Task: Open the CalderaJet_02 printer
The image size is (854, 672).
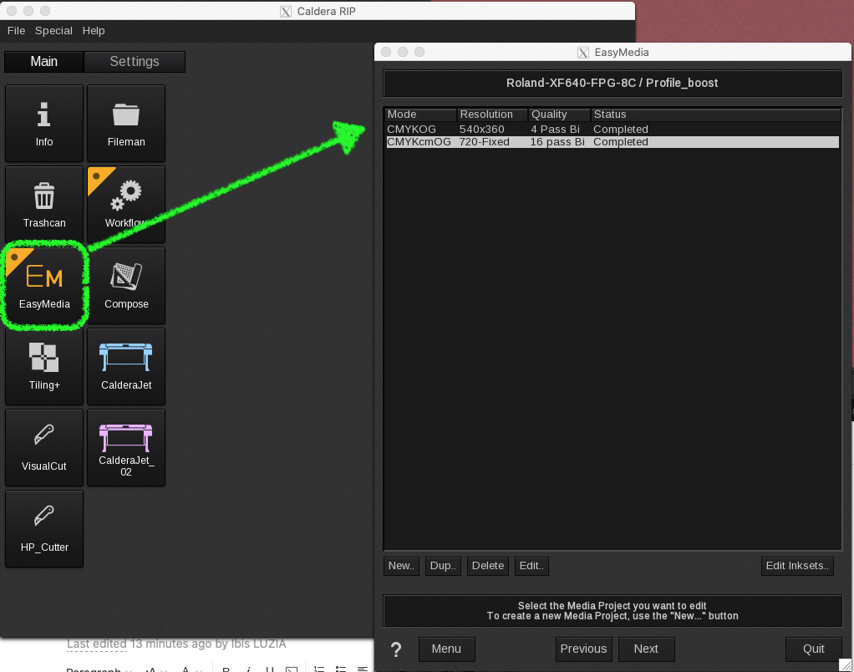Action: click(x=125, y=446)
